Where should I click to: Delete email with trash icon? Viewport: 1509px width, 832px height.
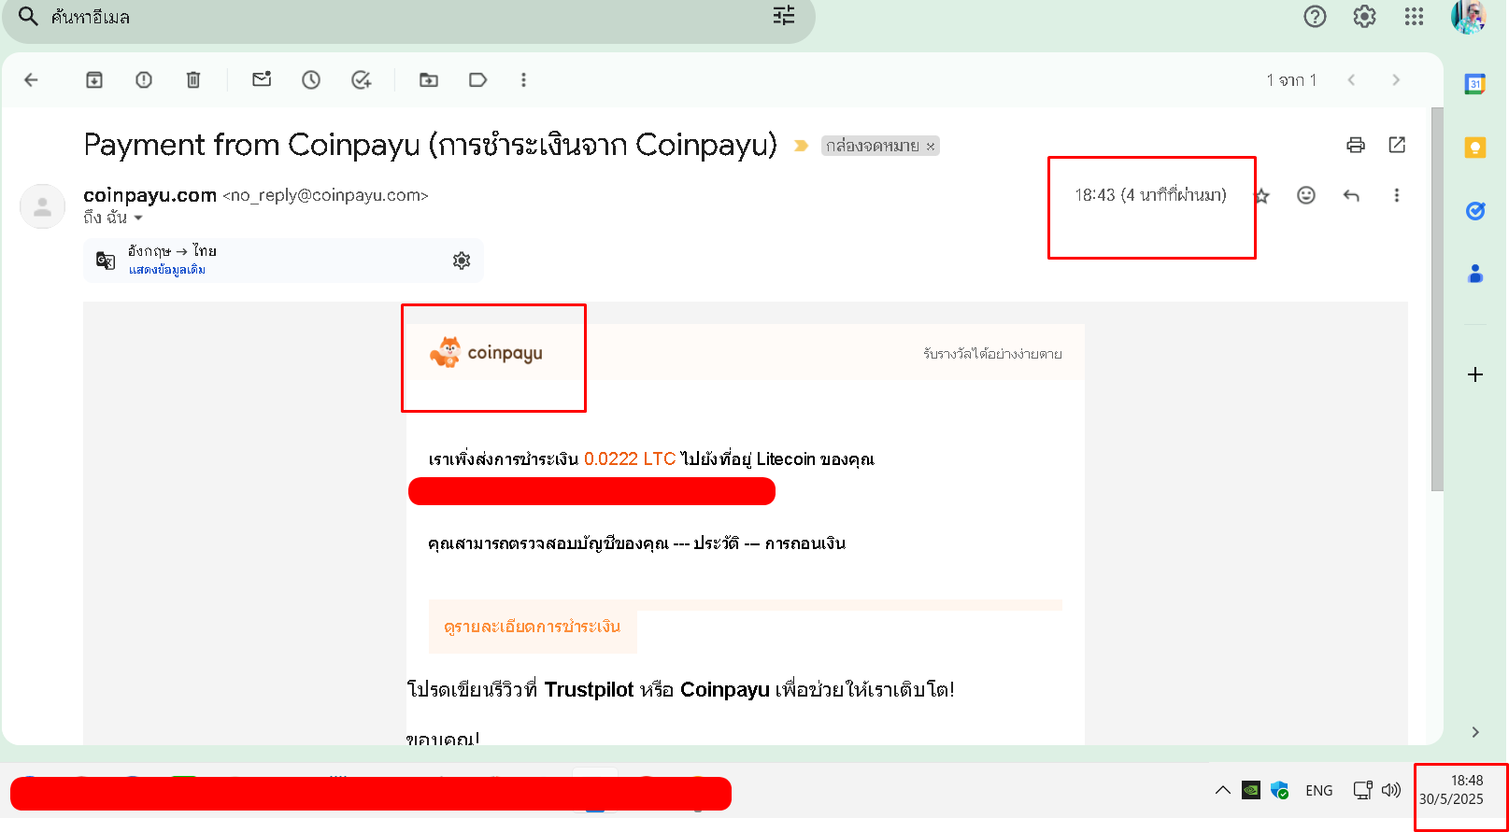coord(193,80)
